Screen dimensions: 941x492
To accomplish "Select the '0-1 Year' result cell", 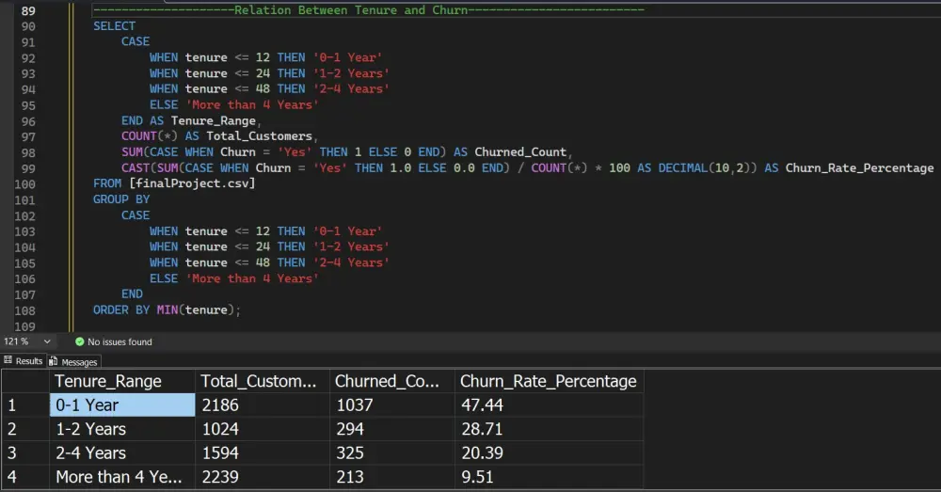I will 122,405.
